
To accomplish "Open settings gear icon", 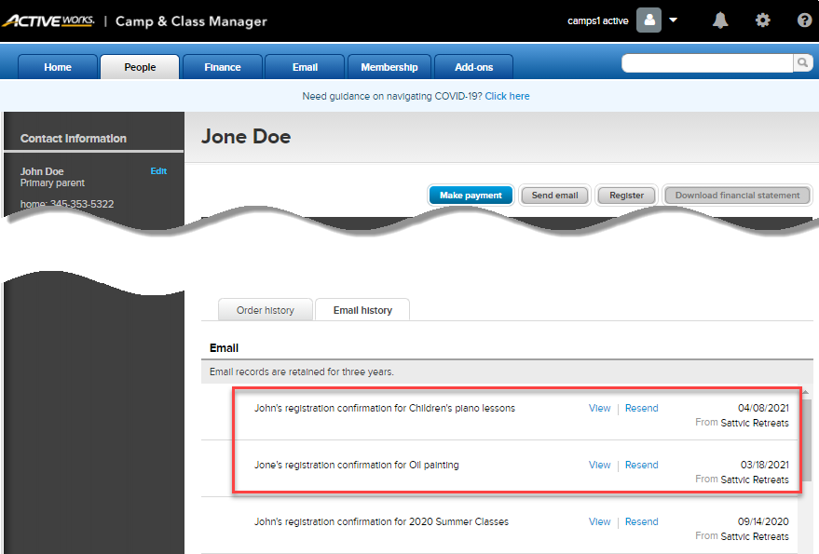I will click(x=763, y=20).
